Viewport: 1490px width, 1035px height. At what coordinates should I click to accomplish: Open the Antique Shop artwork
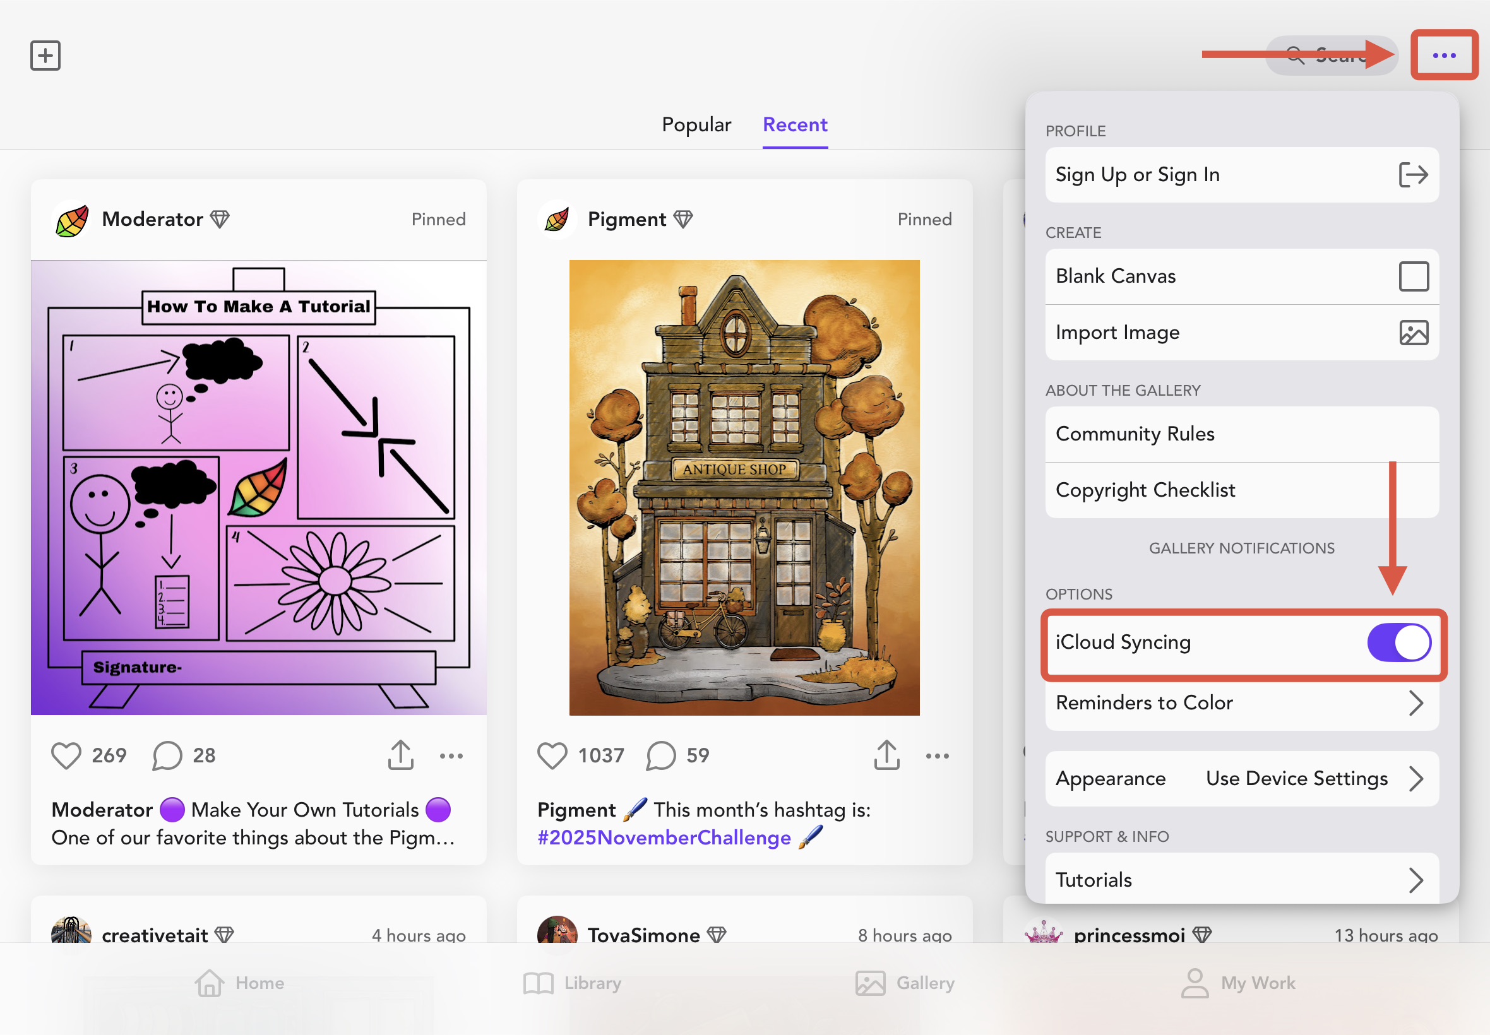(744, 488)
